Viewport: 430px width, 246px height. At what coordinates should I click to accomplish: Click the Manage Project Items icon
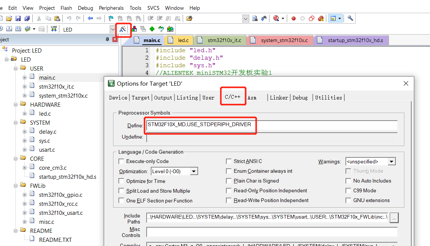[135, 29]
